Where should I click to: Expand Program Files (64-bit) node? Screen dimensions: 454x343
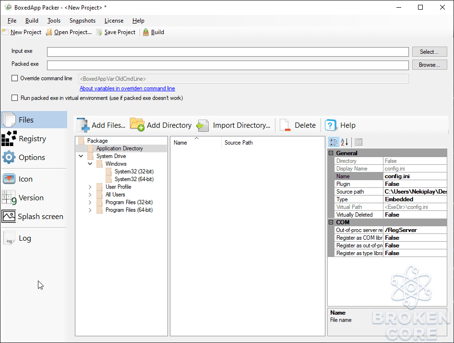(90, 210)
